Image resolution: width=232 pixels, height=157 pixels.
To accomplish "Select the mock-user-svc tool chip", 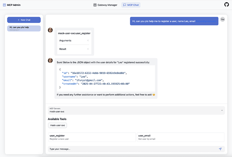I will point(57,125).
